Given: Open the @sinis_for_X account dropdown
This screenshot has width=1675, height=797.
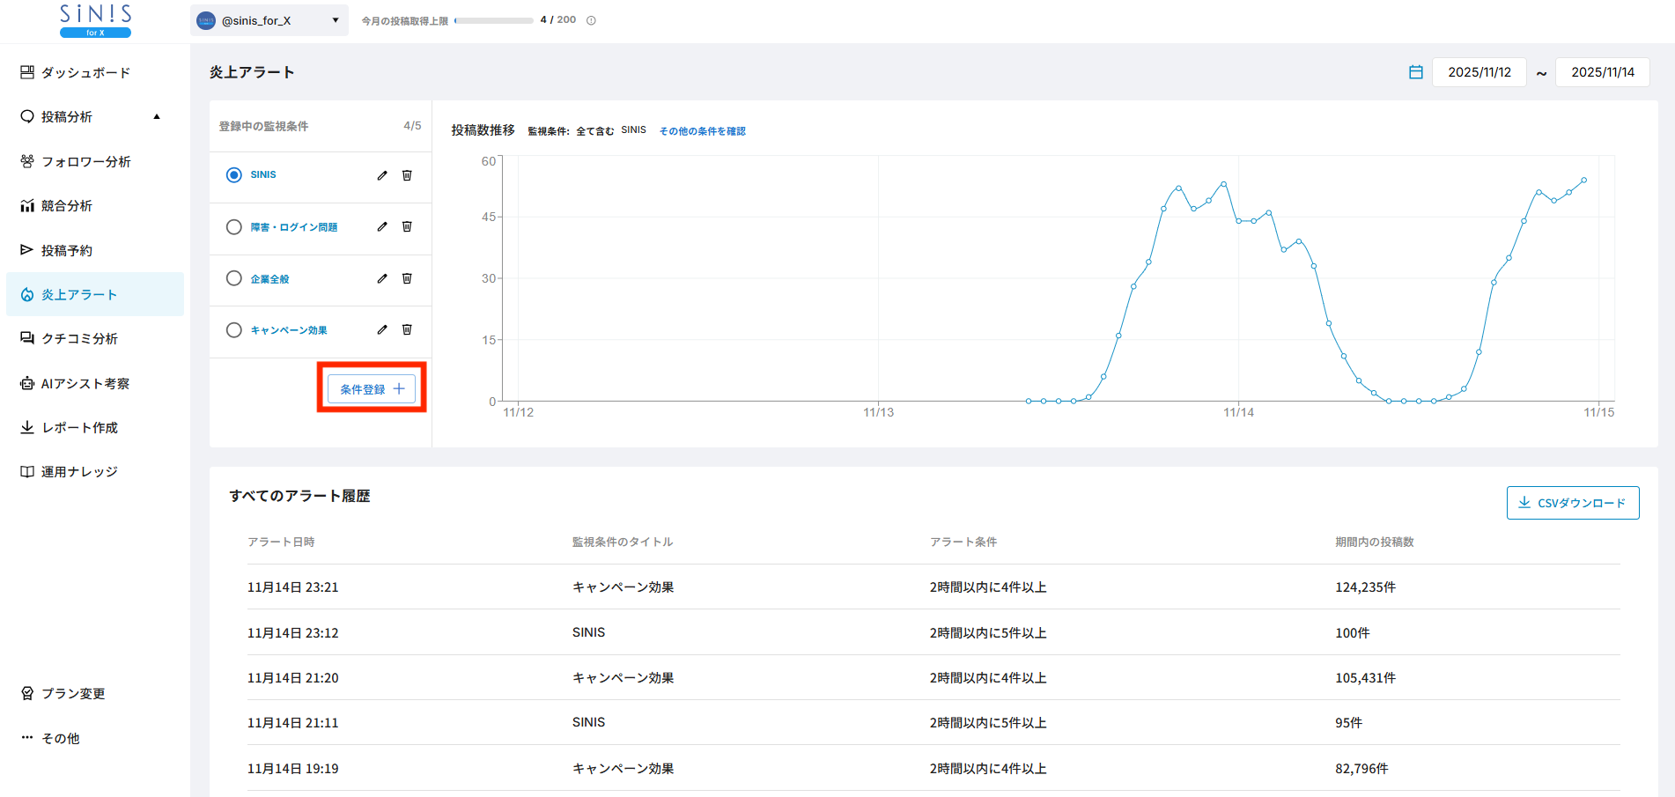Looking at the screenshot, I should (x=269, y=20).
